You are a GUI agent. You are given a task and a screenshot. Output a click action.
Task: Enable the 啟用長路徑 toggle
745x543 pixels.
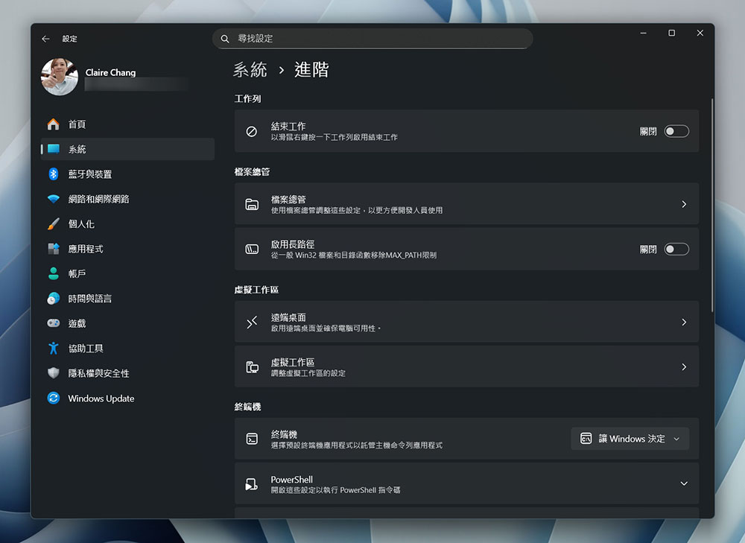tap(676, 249)
